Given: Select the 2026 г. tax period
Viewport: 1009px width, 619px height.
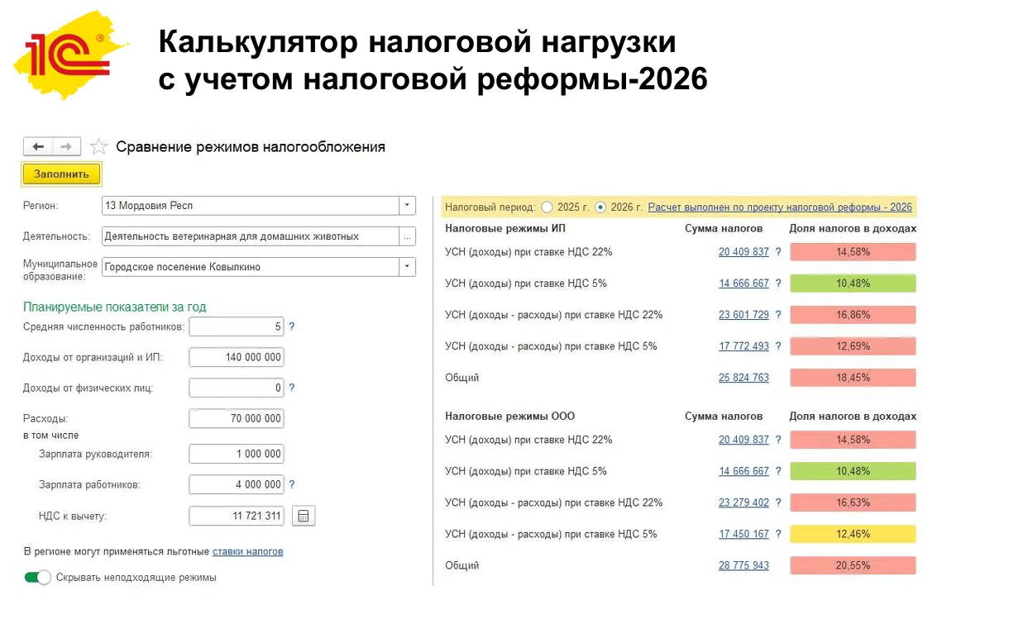Looking at the screenshot, I should [x=600, y=207].
